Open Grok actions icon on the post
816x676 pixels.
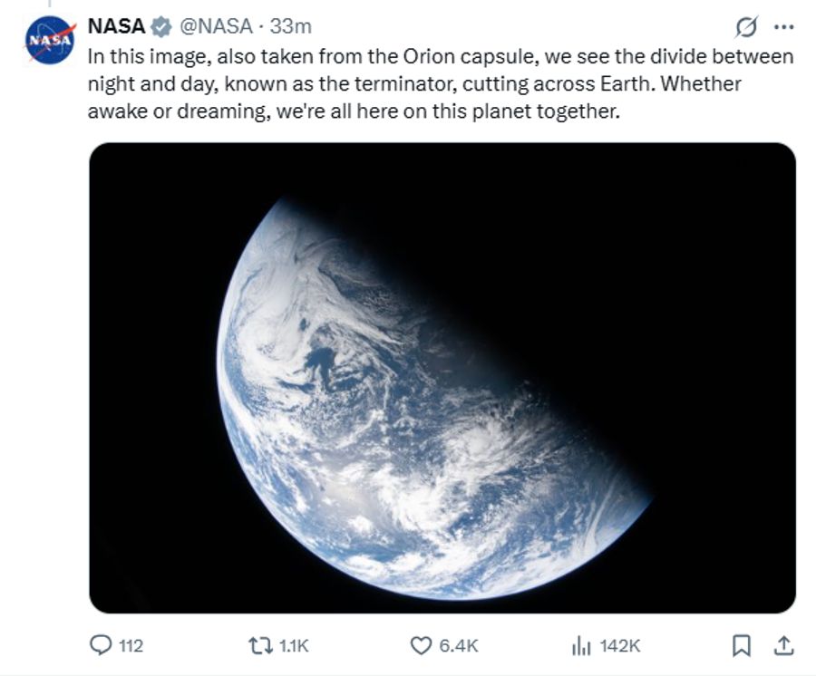click(743, 27)
